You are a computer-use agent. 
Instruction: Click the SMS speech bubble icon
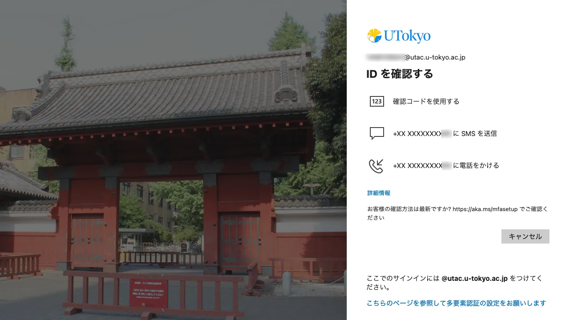point(377,133)
